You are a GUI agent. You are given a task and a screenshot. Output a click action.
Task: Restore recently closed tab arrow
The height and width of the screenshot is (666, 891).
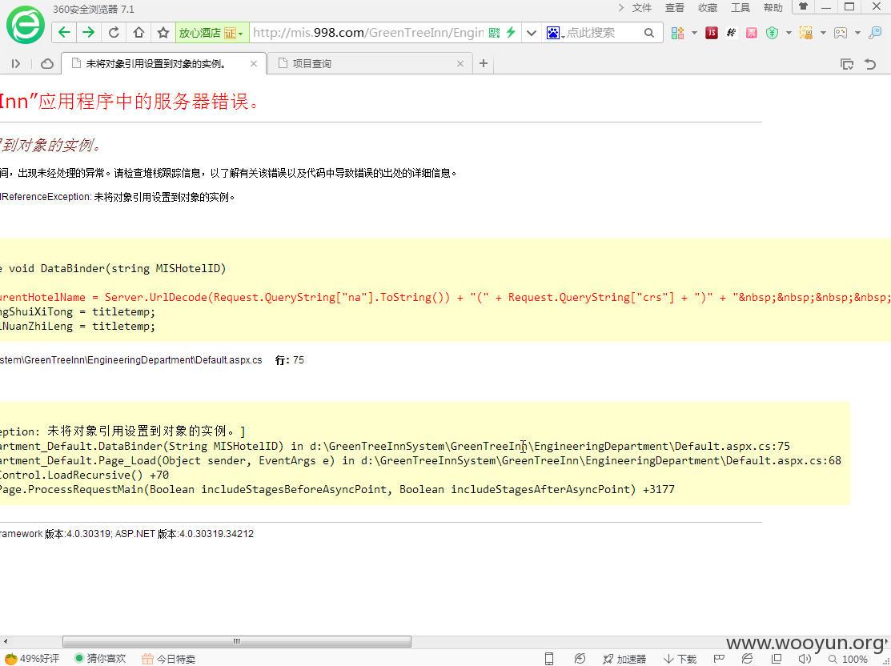(x=870, y=64)
